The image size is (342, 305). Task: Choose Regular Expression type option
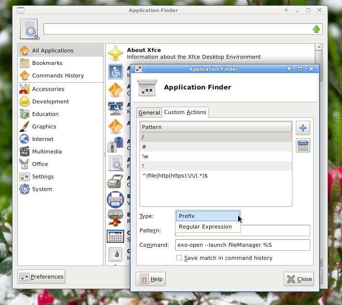click(x=208, y=227)
